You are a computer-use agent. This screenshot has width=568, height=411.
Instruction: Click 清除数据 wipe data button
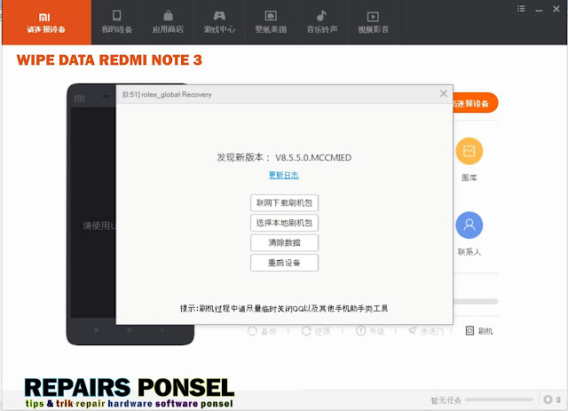pos(284,242)
